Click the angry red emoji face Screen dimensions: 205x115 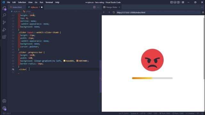coord(152,60)
